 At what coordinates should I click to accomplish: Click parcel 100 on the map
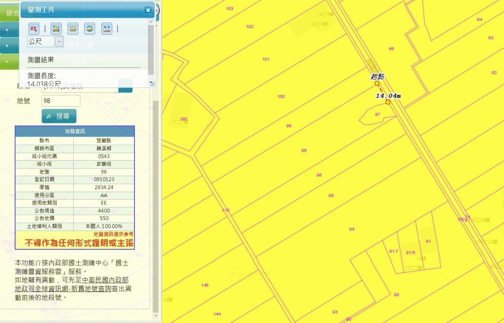(x=281, y=96)
